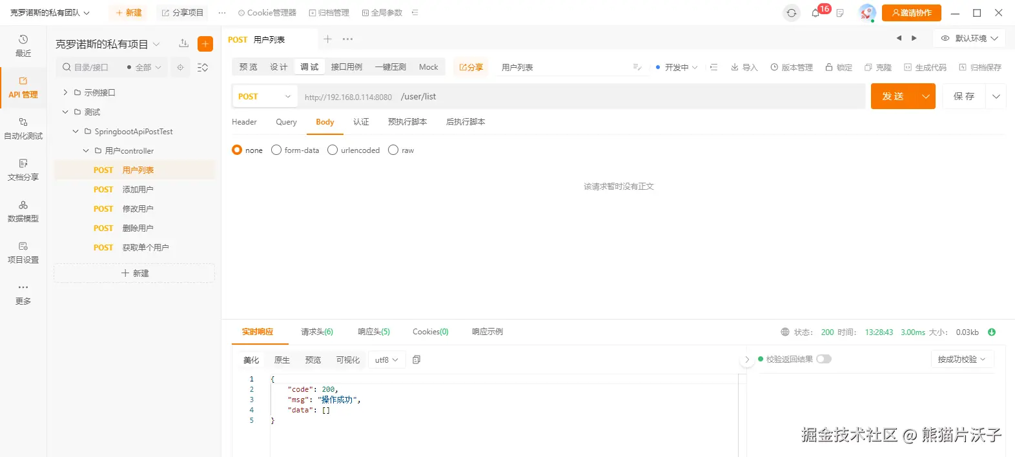Open the arrow dropdown beside 保存
This screenshot has height=457, width=1015.
tap(996, 96)
